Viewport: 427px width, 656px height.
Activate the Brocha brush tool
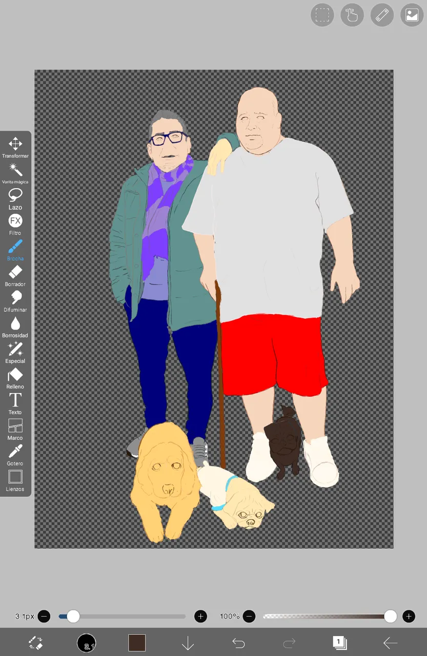[x=15, y=250]
